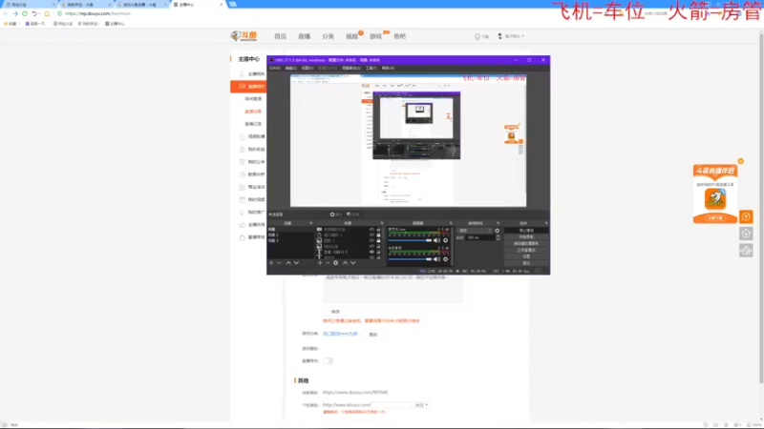This screenshot has width=764, height=429.
Task: Pop out sources dock panel icon
Action: [382, 223]
